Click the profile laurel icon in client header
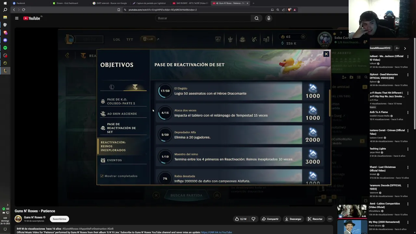Image resolution: width=416 pixels, height=234 pixels. (x=230, y=39)
